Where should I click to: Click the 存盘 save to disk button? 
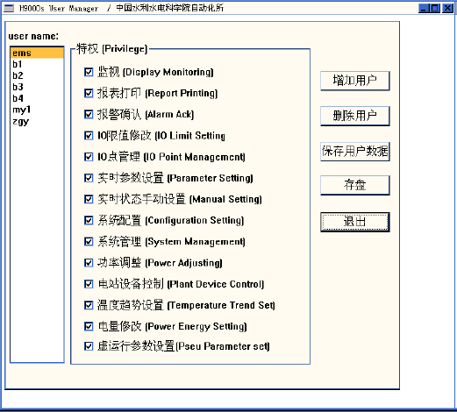coord(355,185)
